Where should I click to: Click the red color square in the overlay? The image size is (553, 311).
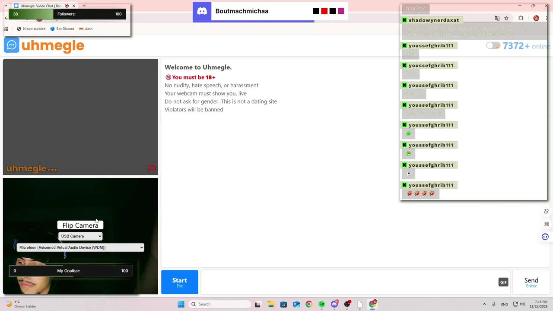[x=324, y=11]
